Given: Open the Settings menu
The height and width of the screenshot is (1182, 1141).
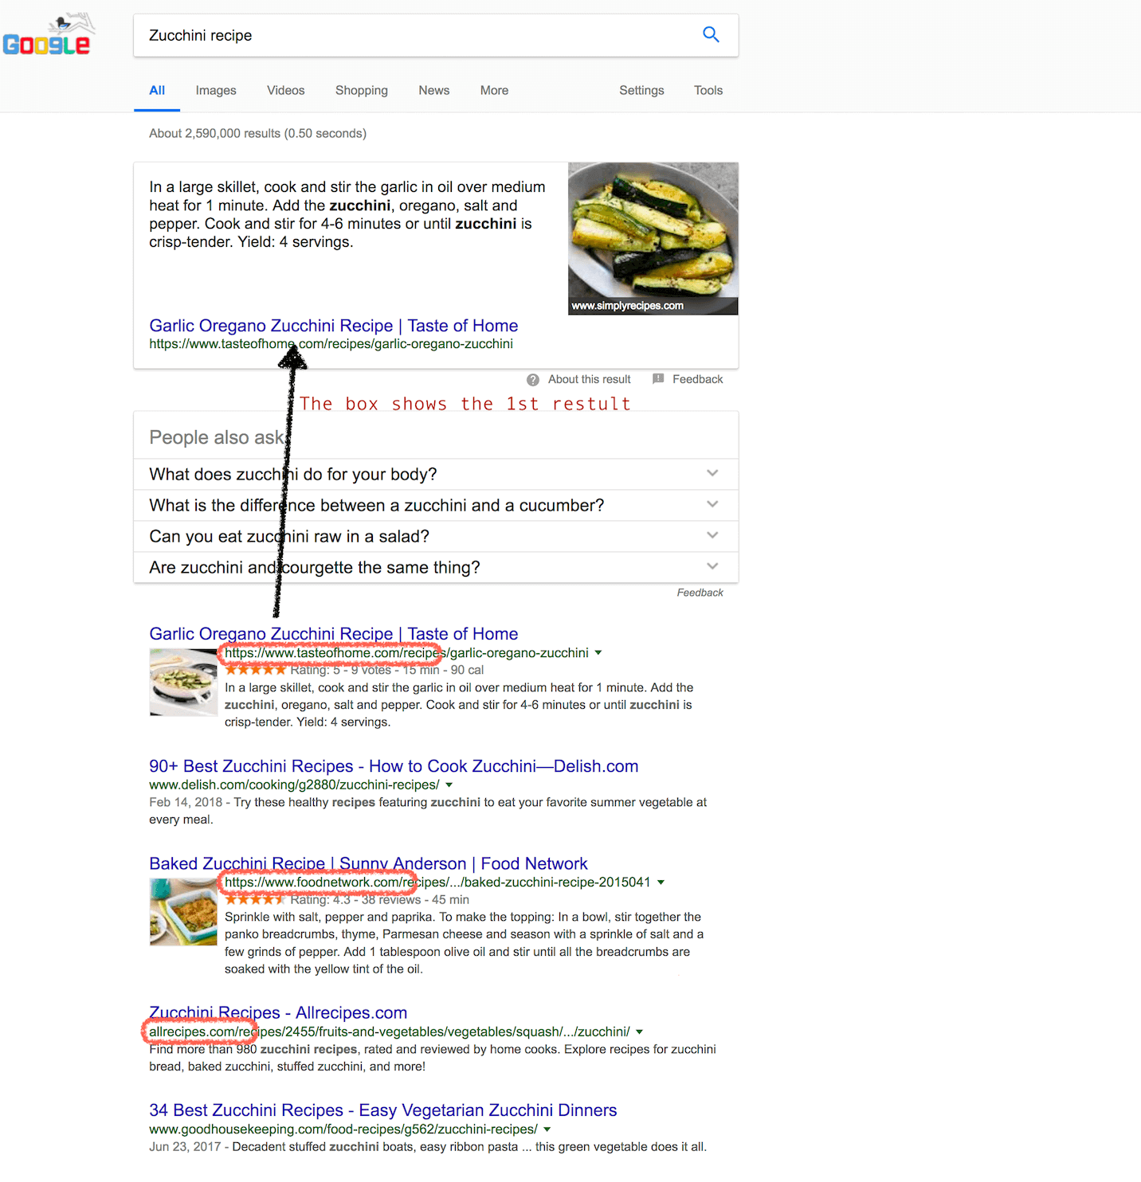Looking at the screenshot, I should tap(641, 90).
